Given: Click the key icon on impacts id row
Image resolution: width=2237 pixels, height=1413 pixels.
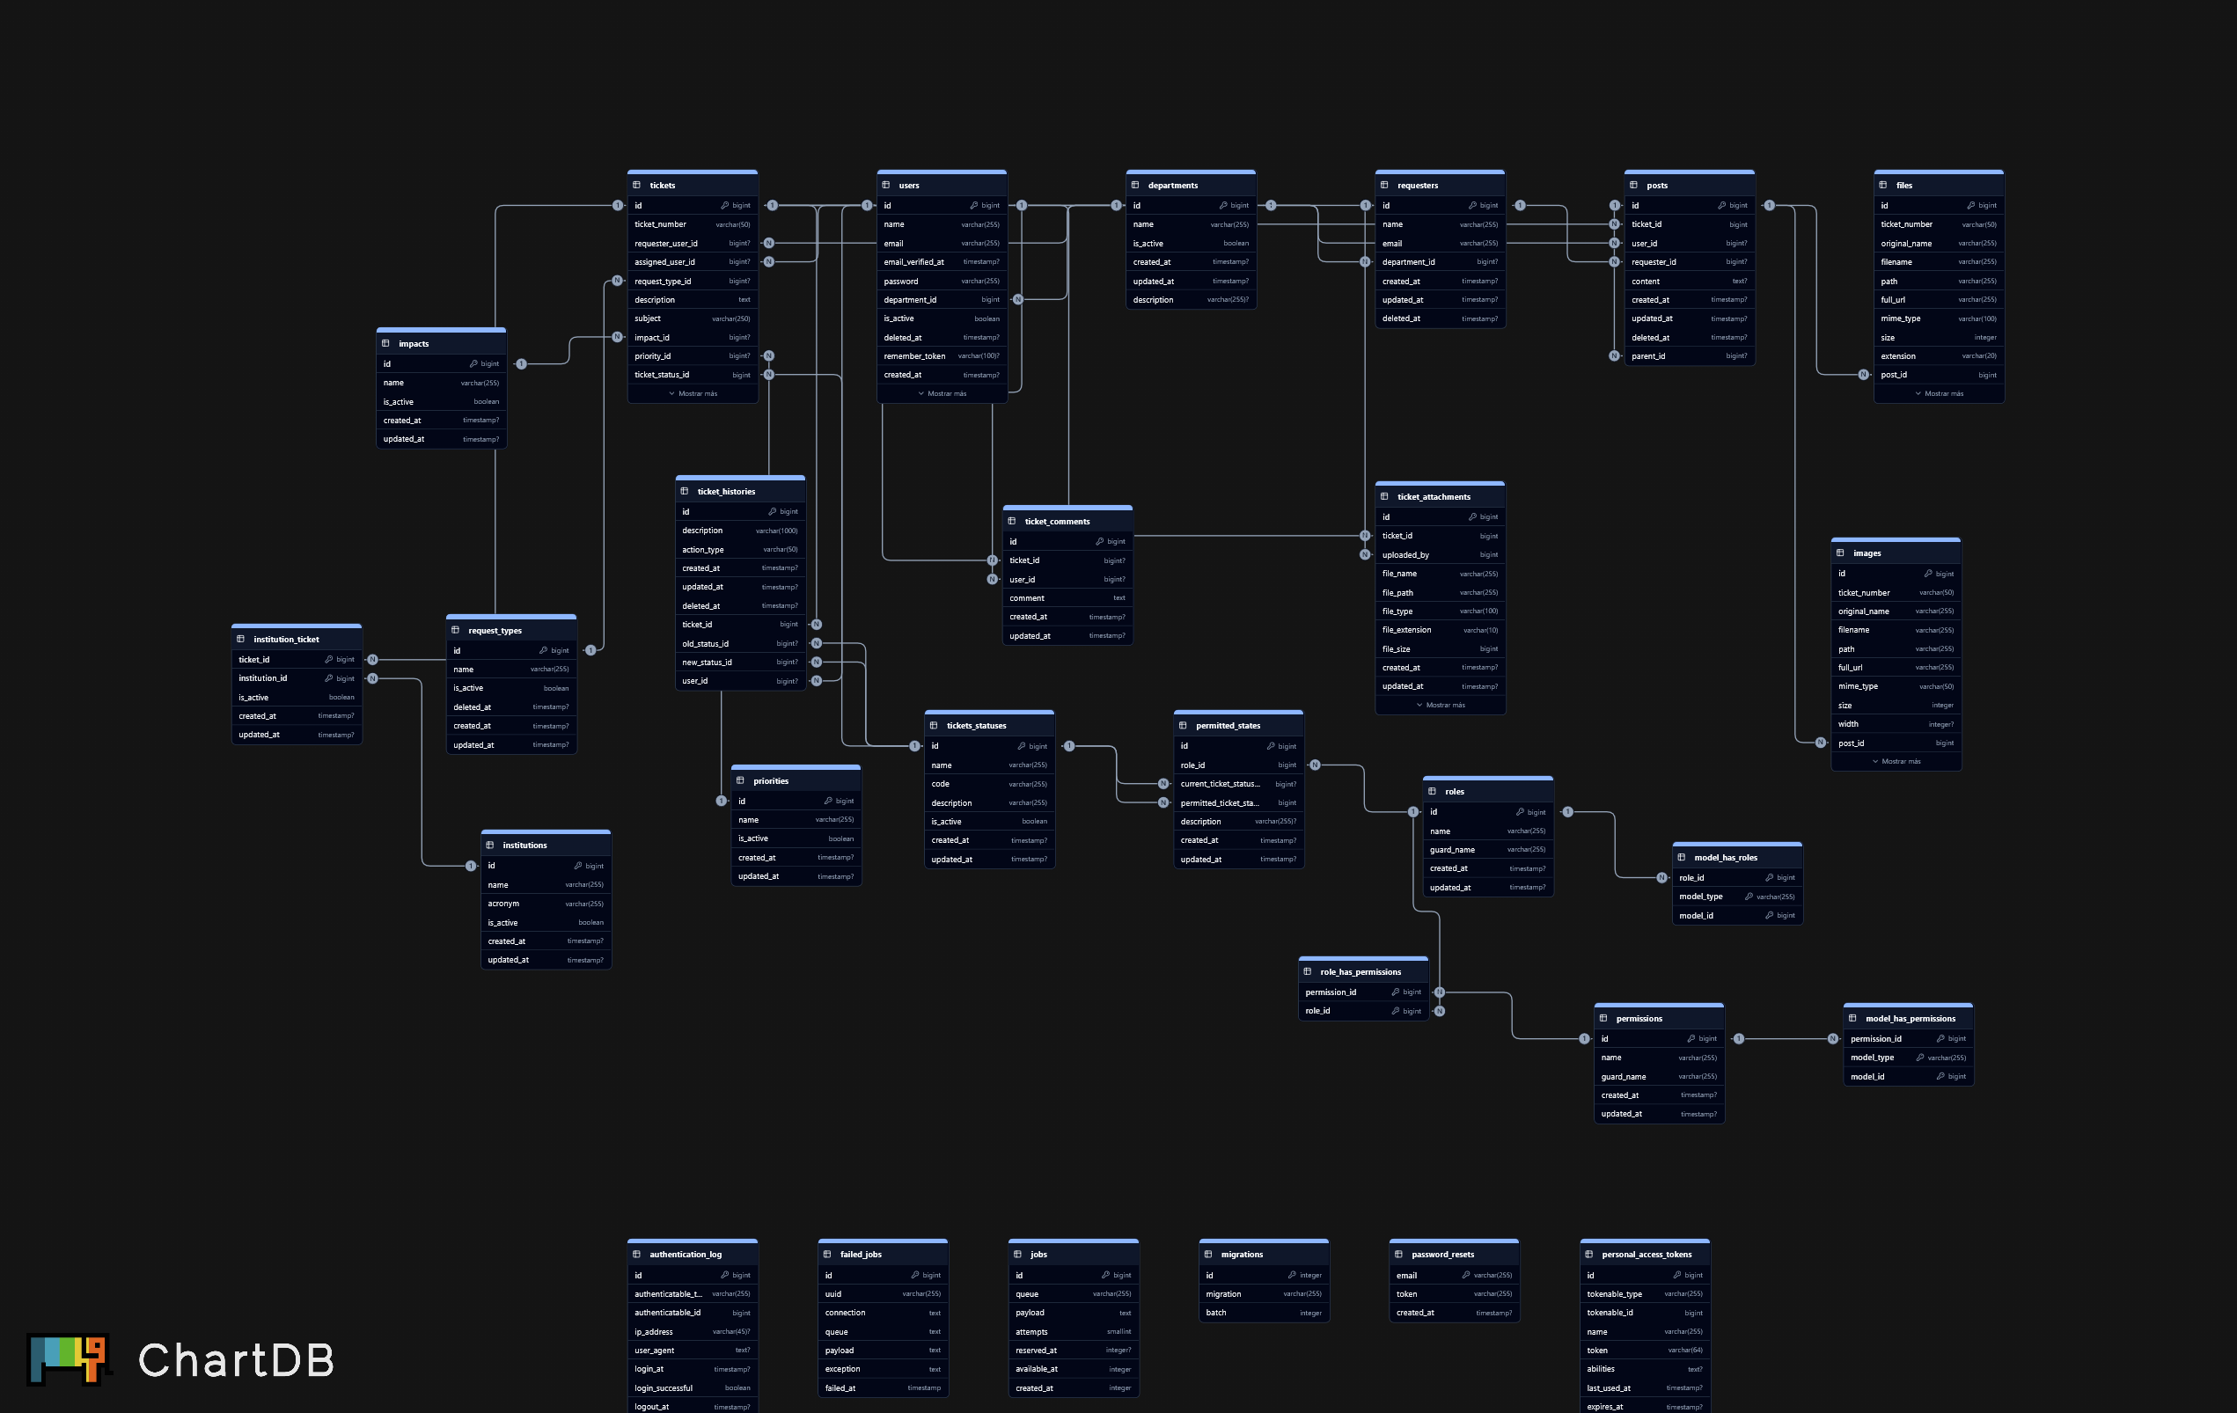Looking at the screenshot, I should click(x=473, y=364).
